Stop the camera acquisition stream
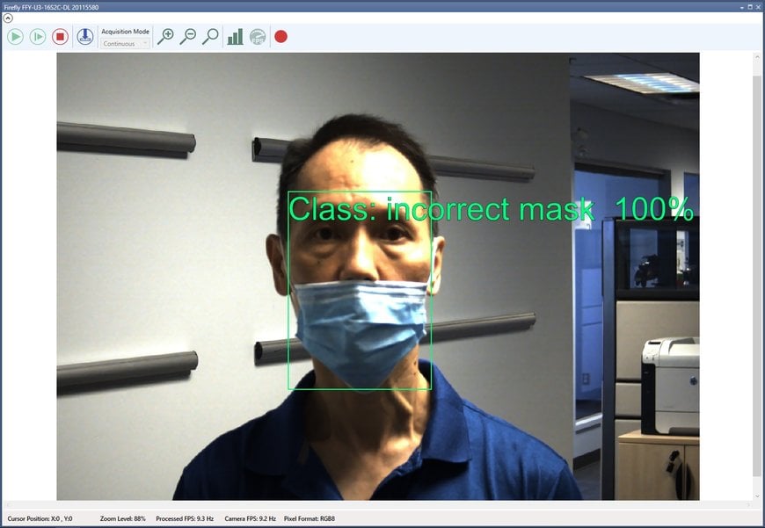 [x=60, y=37]
